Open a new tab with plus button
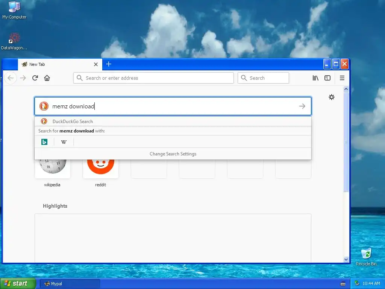Viewport: 385px width, 289px height. click(109, 64)
